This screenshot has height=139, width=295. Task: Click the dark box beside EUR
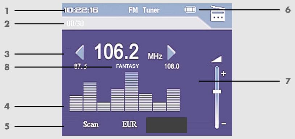(x=167, y=125)
